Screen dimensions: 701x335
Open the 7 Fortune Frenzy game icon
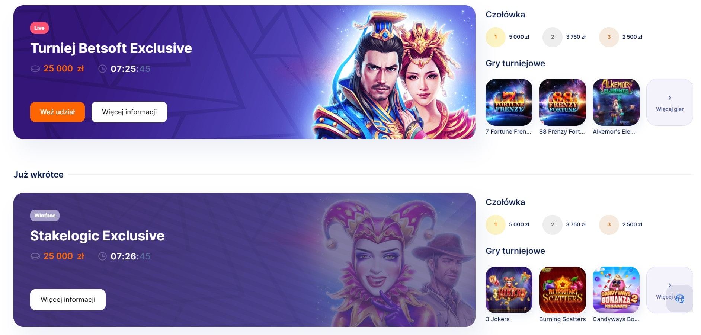(509, 102)
